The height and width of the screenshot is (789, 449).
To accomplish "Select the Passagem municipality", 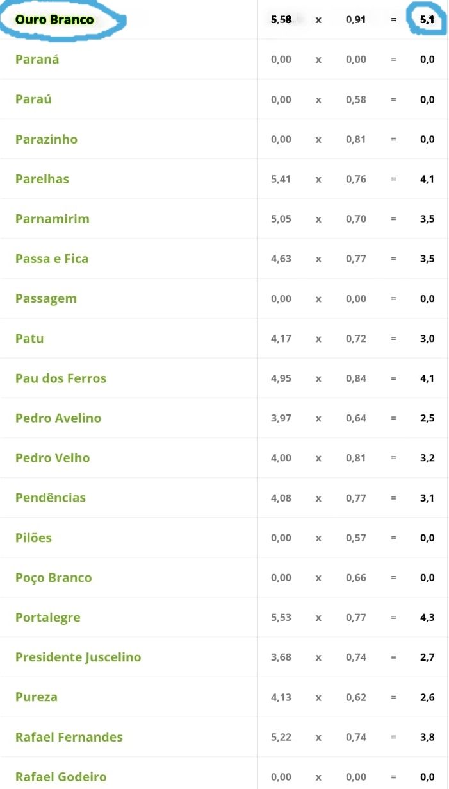I will click(x=46, y=298).
